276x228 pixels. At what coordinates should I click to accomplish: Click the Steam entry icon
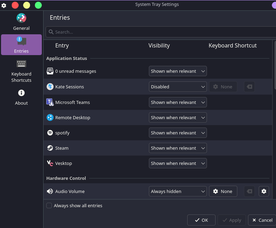point(50,148)
